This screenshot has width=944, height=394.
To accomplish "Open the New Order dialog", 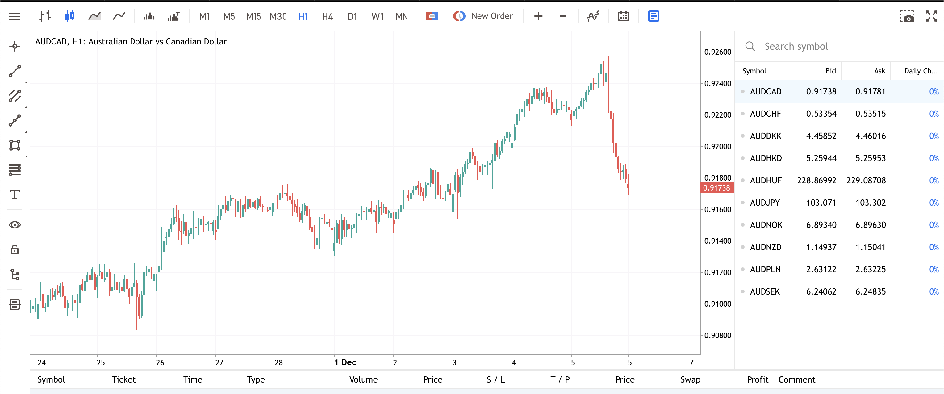I will (x=484, y=16).
